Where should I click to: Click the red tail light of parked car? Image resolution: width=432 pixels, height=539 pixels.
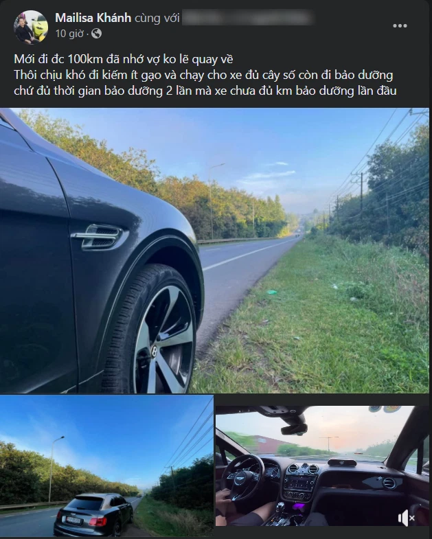pyautogui.click(x=98, y=521)
